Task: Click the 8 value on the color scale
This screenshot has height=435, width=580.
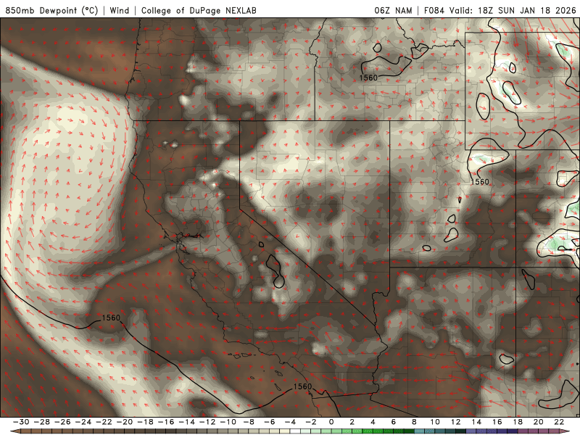Action: coord(414,422)
